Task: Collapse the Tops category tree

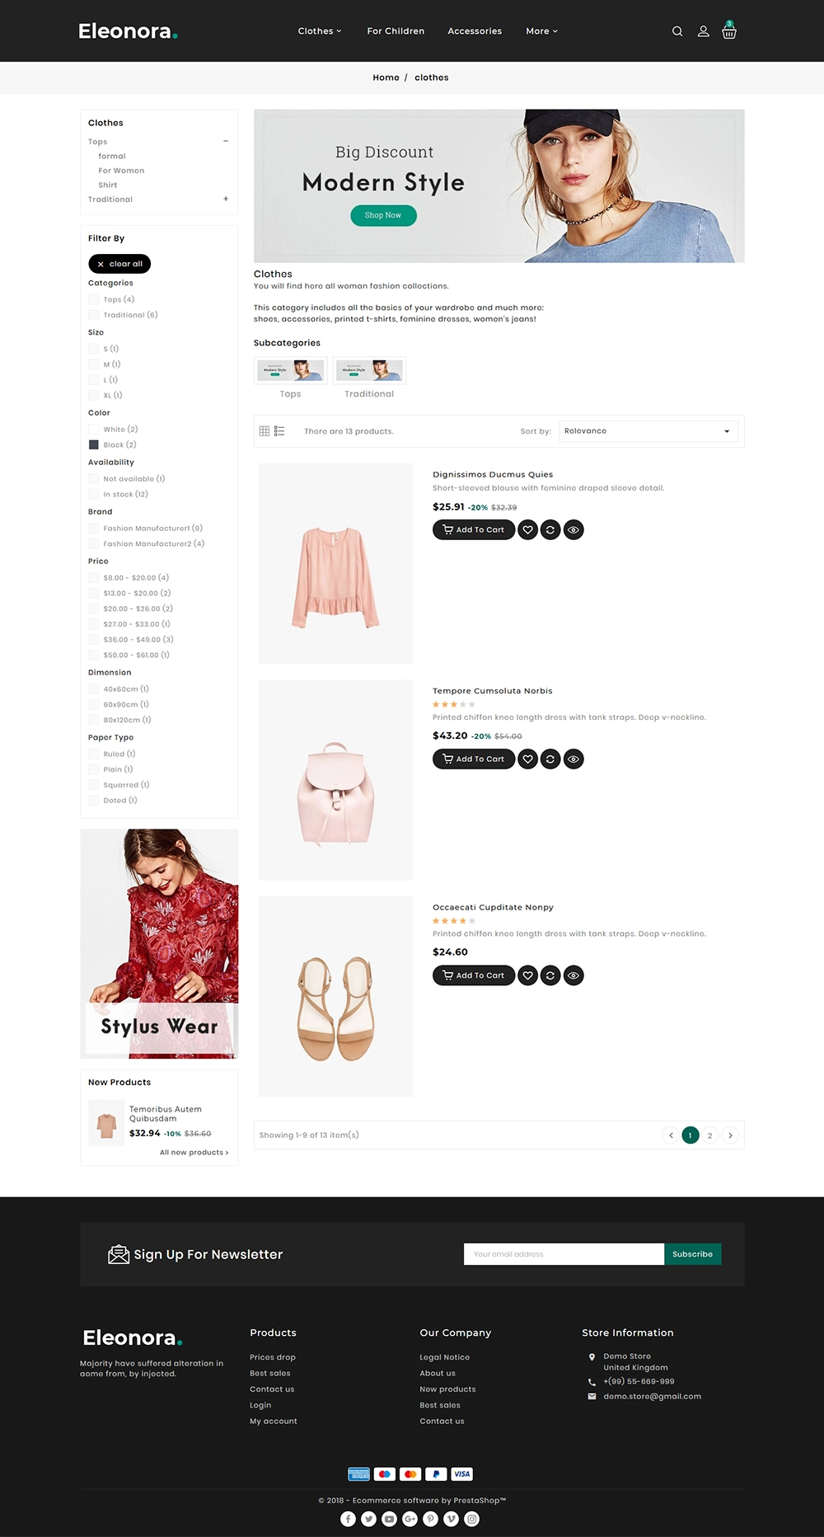Action: click(x=226, y=141)
